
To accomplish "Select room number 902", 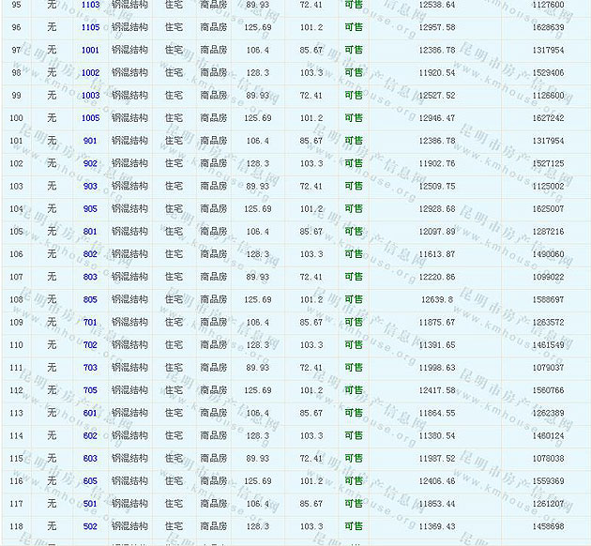I will (90, 163).
